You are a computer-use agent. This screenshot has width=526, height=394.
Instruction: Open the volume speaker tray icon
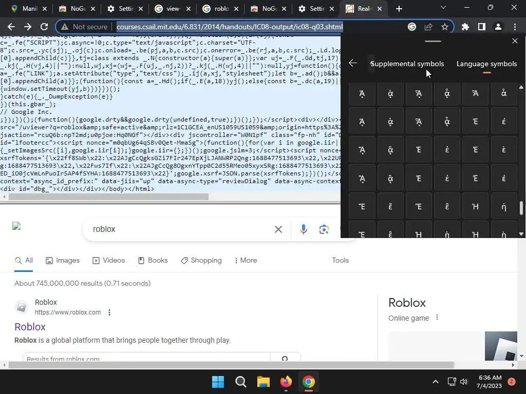[x=464, y=382]
